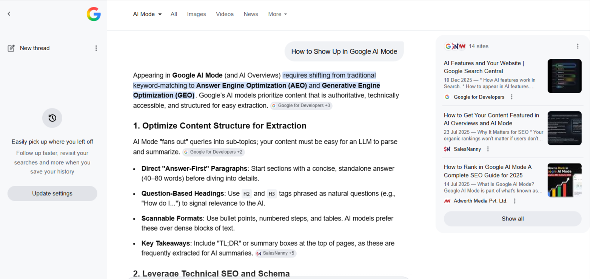The image size is (590, 279).
Task: Click the back arrow in the sidebar
Action: (9, 14)
